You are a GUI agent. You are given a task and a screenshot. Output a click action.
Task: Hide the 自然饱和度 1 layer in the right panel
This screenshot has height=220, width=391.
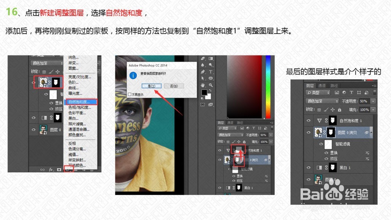(x=309, y=121)
